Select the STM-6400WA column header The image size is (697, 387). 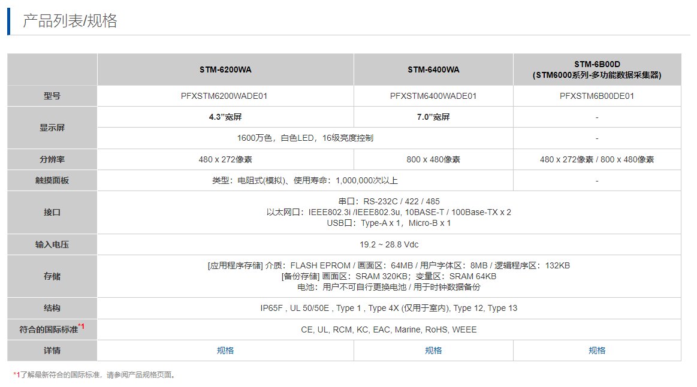click(x=433, y=69)
